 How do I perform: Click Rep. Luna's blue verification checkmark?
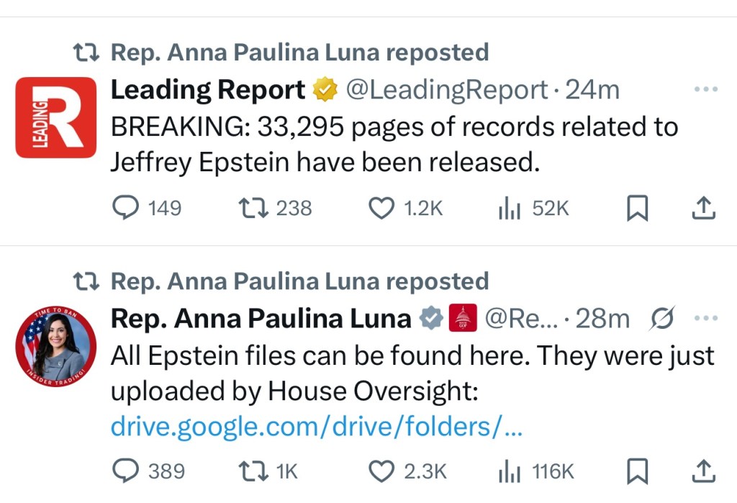click(x=430, y=317)
